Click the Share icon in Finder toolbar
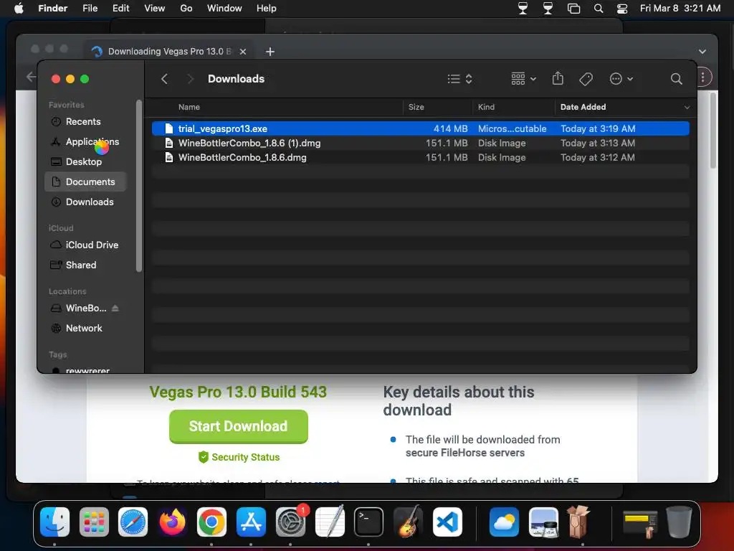This screenshot has width=734, height=551. [x=558, y=78]
